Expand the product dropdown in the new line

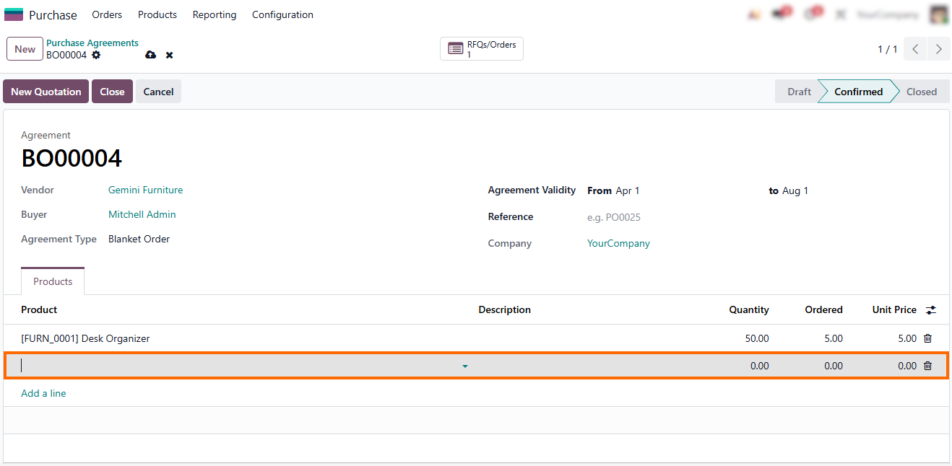[464, 366]
